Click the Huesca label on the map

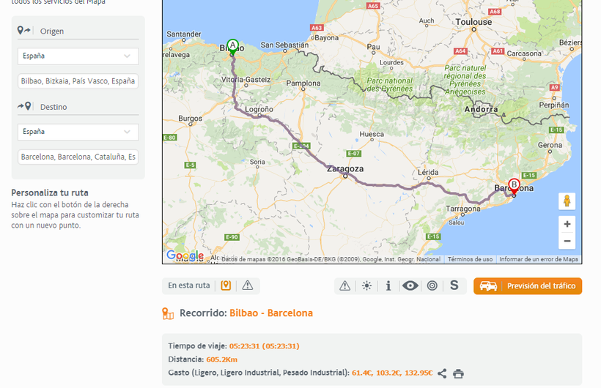[372, 134]
